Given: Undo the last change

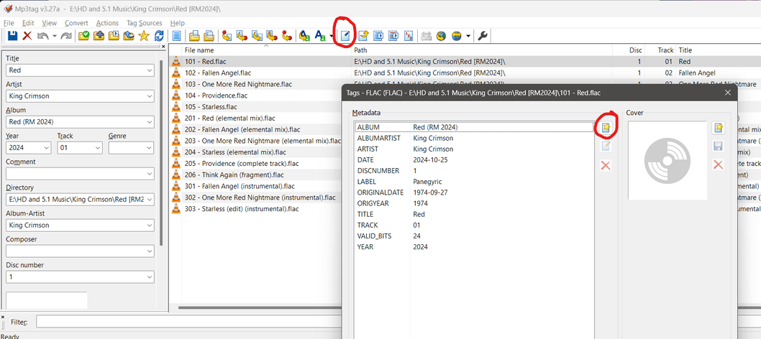Looking at the screenshot, I should pyautogui.click(x=43, y=36).
